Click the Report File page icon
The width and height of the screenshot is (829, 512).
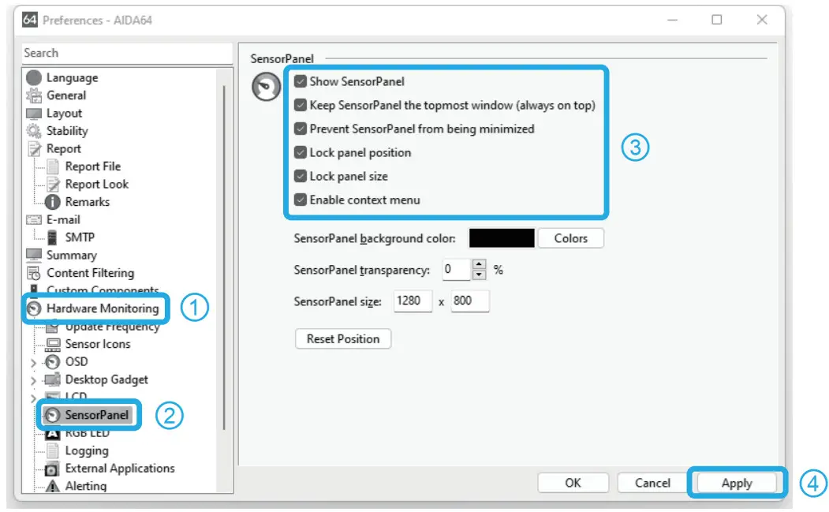click(52, 166)
